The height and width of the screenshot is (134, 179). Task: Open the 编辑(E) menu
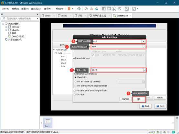pos(15,9)
